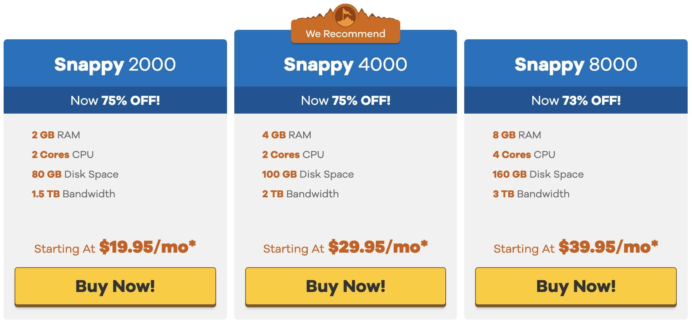Click the 1.5 TB Bandwidth feature

[x=73, y=194]
